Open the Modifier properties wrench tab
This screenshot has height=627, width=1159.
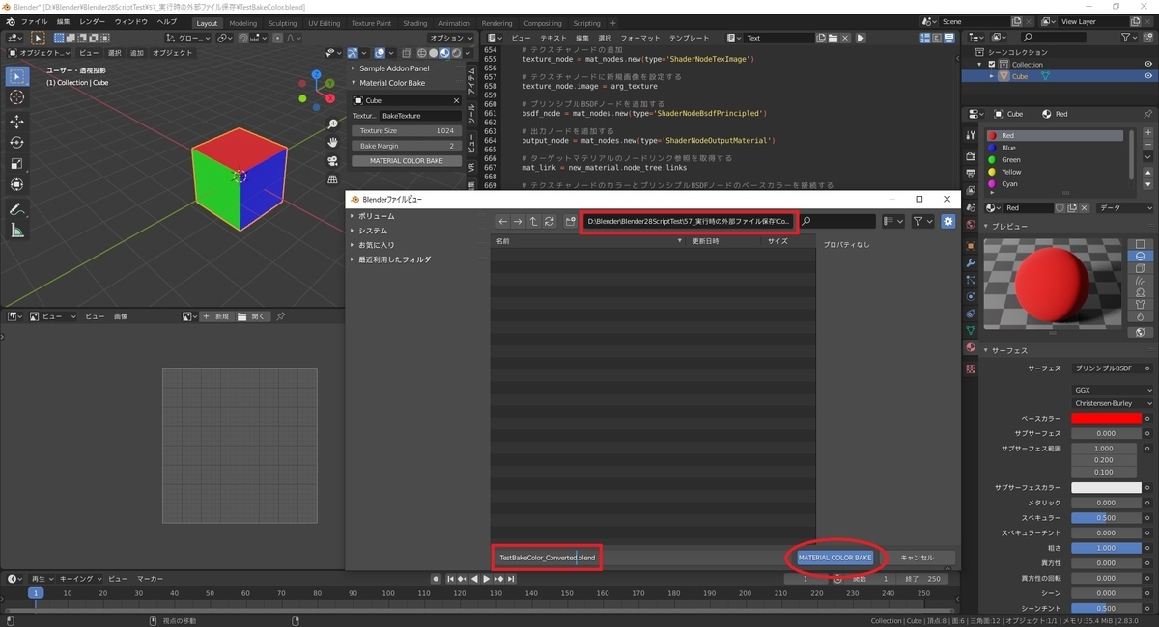(971, 263)
